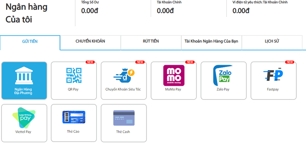Select the Fastpay FP logo

coord(273,75)
